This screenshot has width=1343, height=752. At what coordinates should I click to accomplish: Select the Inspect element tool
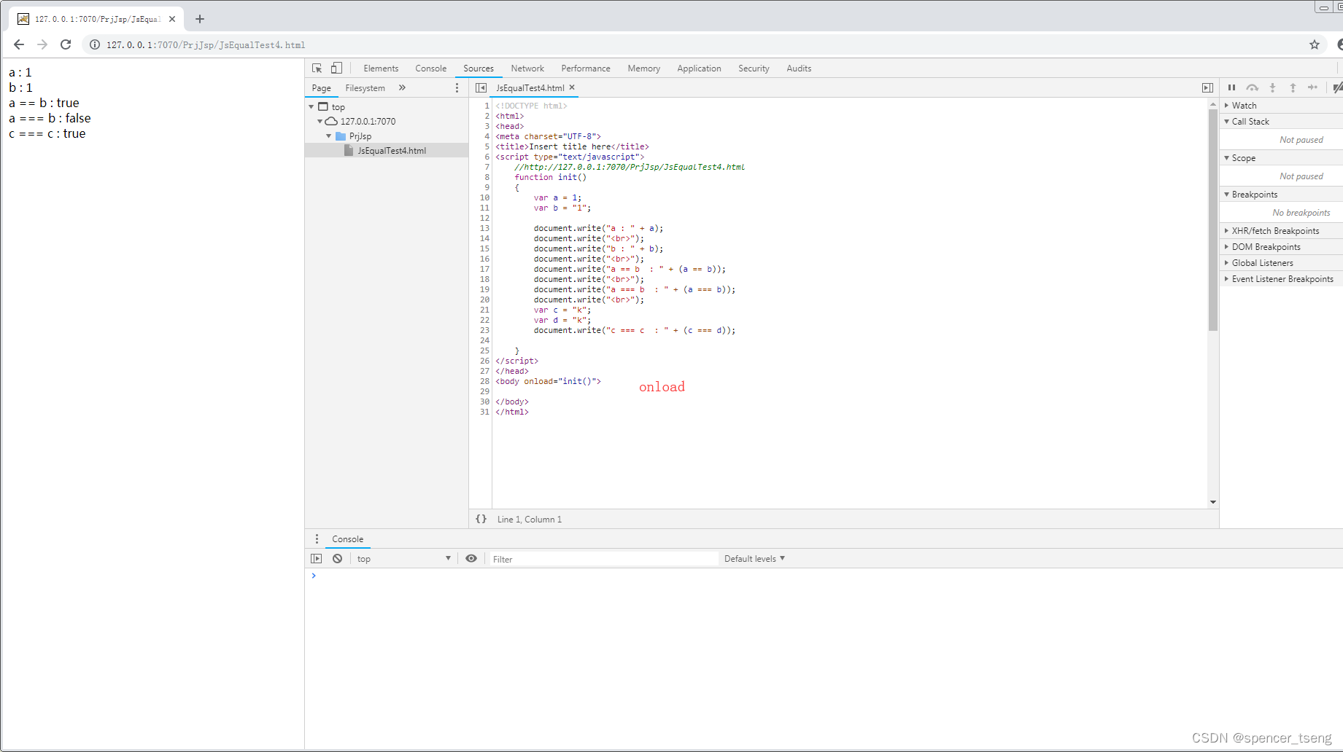coord(317,68)
